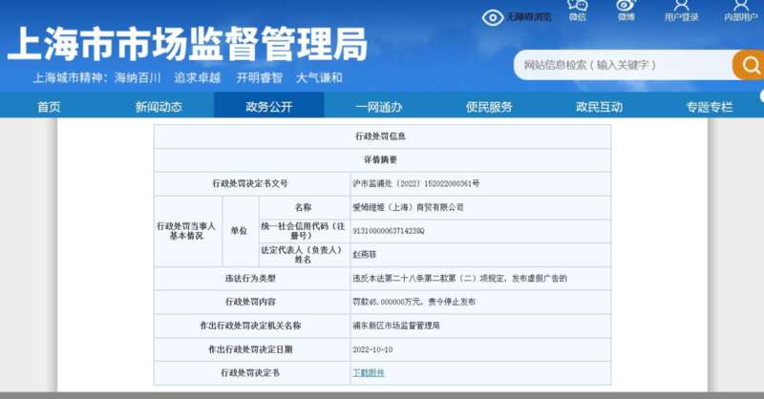The image size is (764, 399).
Task: Click the 名称 label cell
Action: click(304, 207)
